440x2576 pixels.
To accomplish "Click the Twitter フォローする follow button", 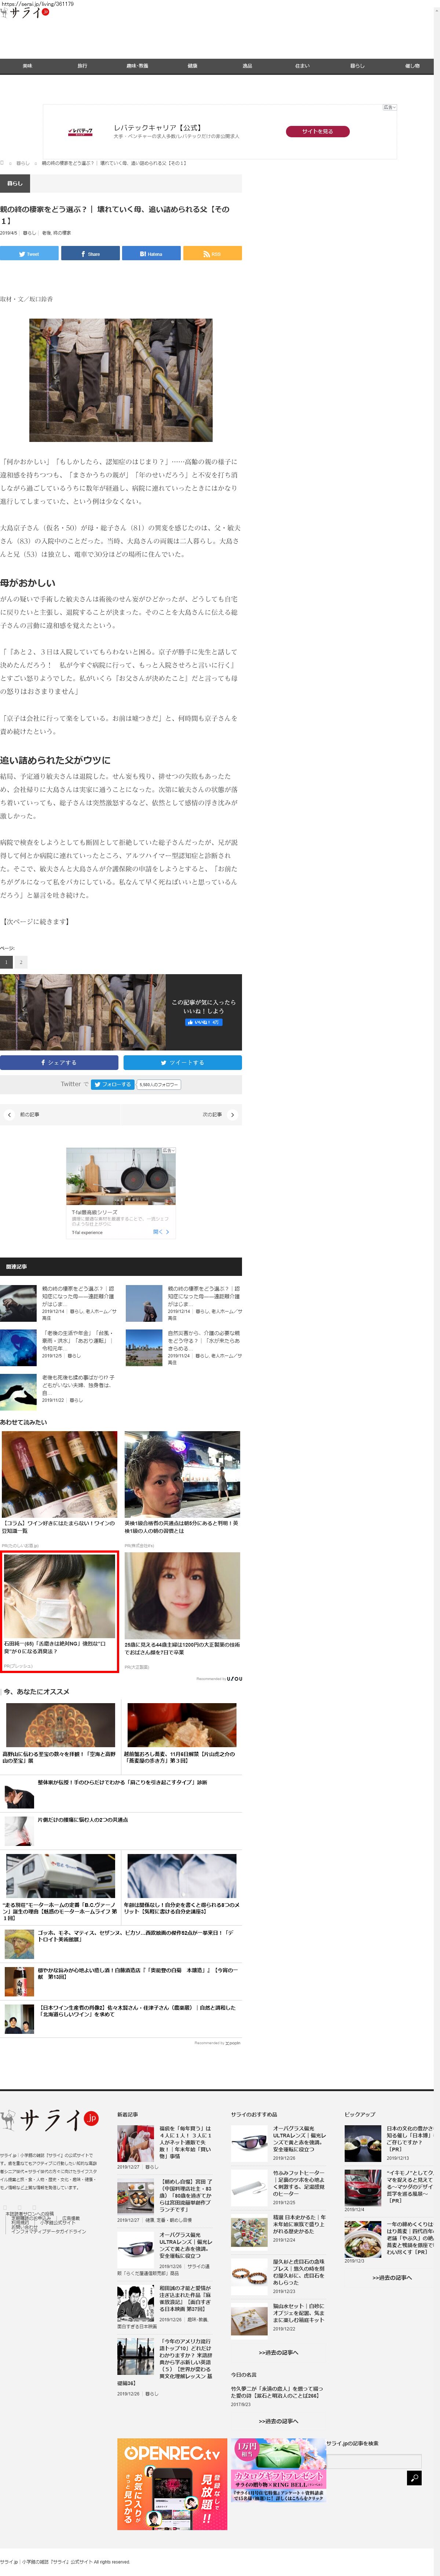I will [x=112, y=1084].
